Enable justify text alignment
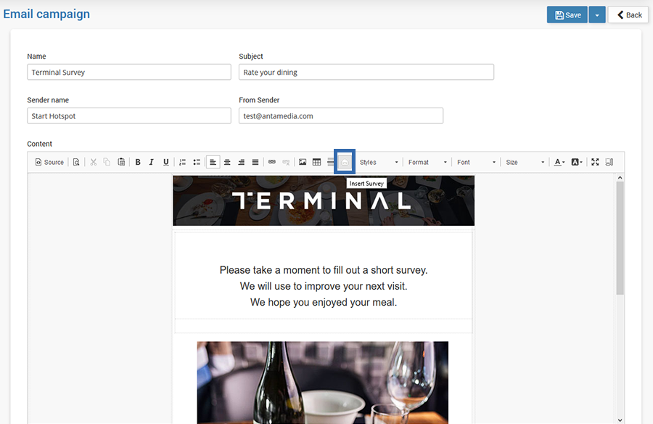This screenshot has width=653, height=424. coord(255,162)
